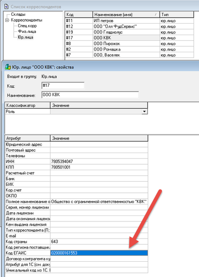Screen dimensions: 199x277
Task: Click the Код field containing #17
Action: coord(63,86)
